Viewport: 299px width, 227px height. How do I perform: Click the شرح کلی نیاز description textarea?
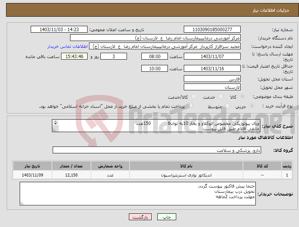click(x=156, y=126)
